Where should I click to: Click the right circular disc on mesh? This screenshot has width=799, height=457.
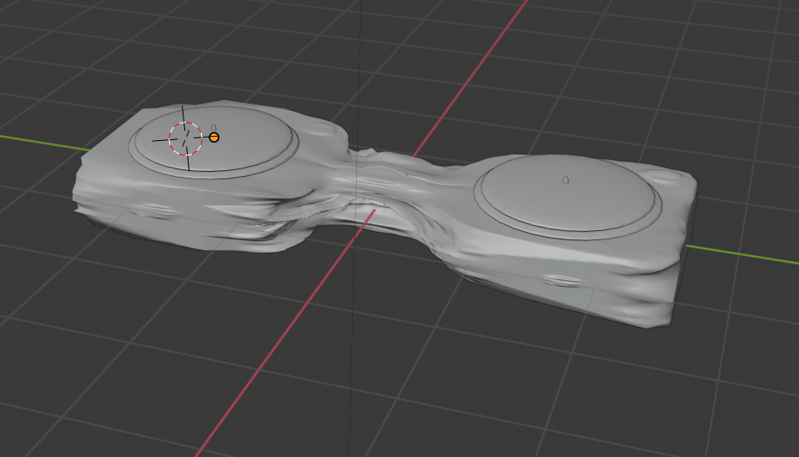pos(564,198)
